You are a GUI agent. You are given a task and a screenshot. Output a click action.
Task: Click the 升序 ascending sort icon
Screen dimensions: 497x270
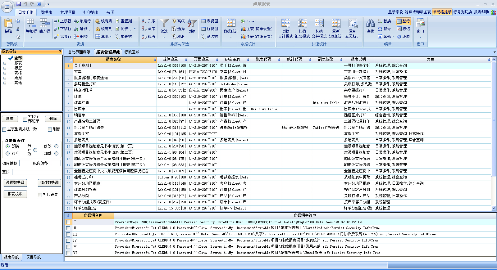144,21
